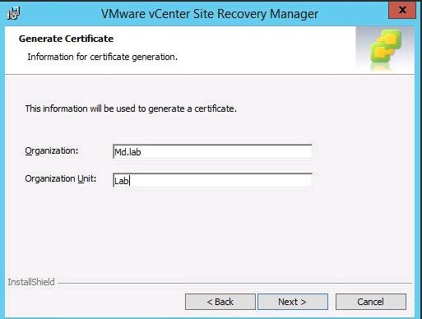The width and height of the screenshot is (422, 319).
Task: Click the 'Organization:' label
Action: click(52, 151)
